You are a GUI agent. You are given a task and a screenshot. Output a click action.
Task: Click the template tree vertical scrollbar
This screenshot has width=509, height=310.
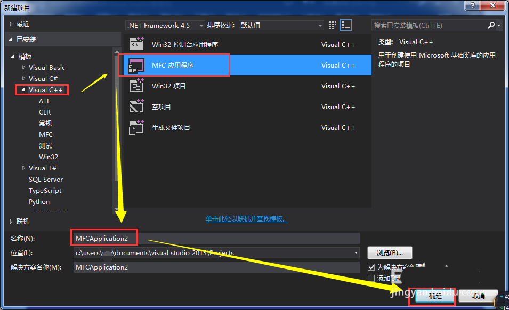click(117, 130)
